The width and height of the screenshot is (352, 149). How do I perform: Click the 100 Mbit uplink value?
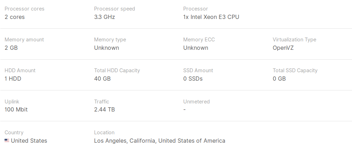point(16,109)
